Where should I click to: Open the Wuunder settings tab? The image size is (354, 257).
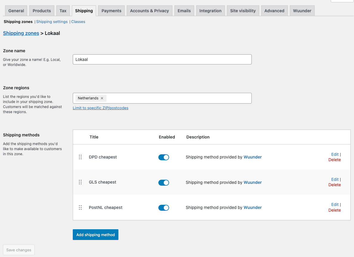(302, 11)
